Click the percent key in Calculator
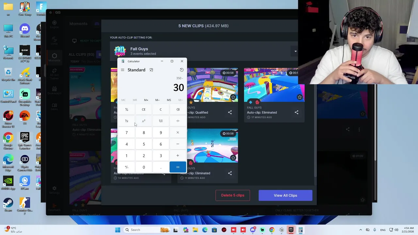418x235 pixels. [x=127, y=109]
